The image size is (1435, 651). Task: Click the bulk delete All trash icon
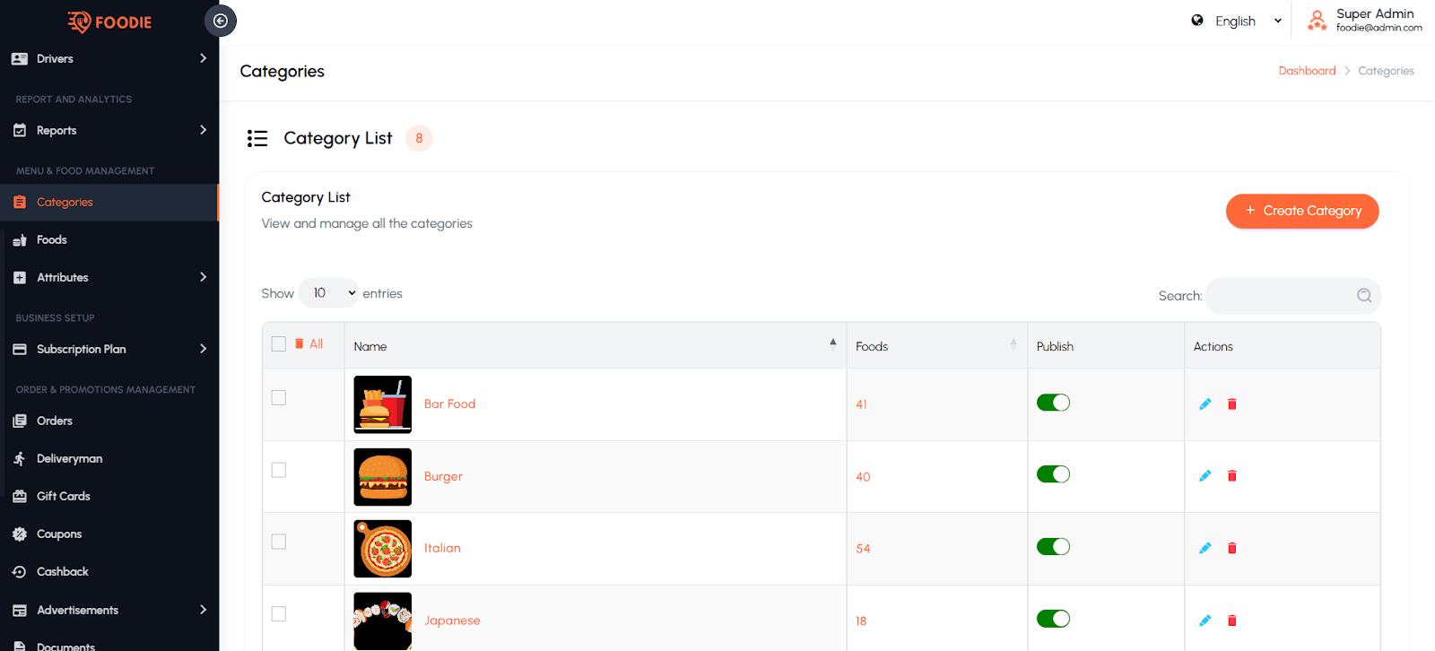coord(300,344)
